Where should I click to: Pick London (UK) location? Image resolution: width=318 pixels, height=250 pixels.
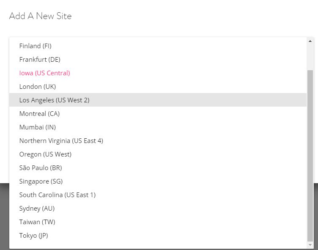pyautogui.click(x=38, y=86)
